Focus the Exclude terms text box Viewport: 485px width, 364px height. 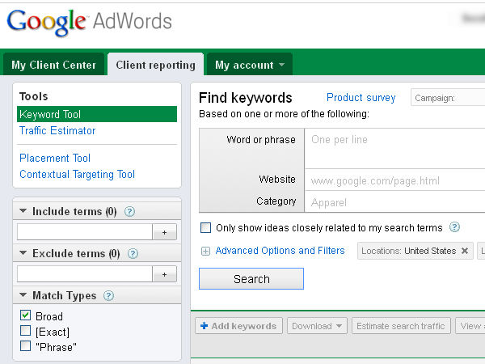tap(85, 274)
